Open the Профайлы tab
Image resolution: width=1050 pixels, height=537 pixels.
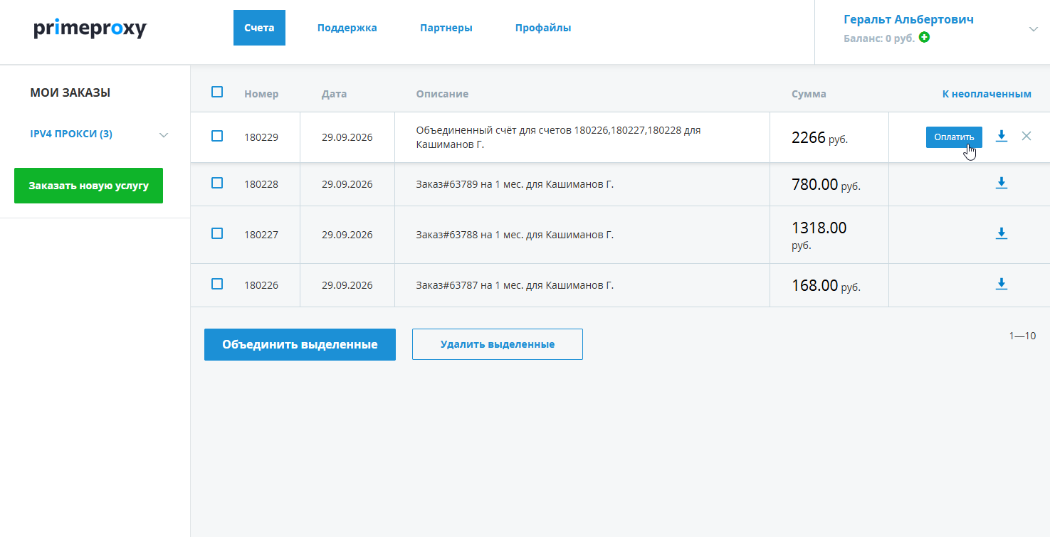(x=543, y=28)
